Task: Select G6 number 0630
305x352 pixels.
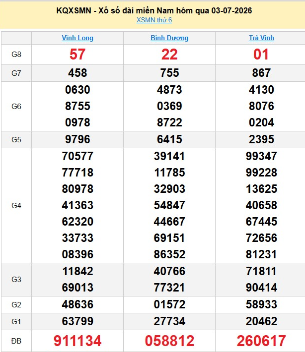Action: 77,90
